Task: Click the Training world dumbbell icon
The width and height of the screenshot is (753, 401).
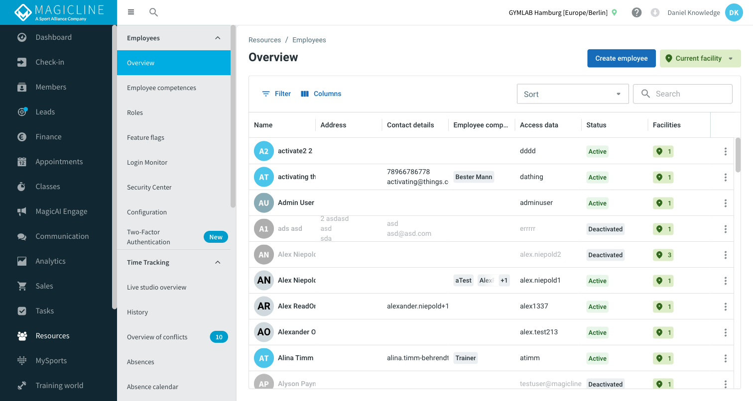Action: 22,386
